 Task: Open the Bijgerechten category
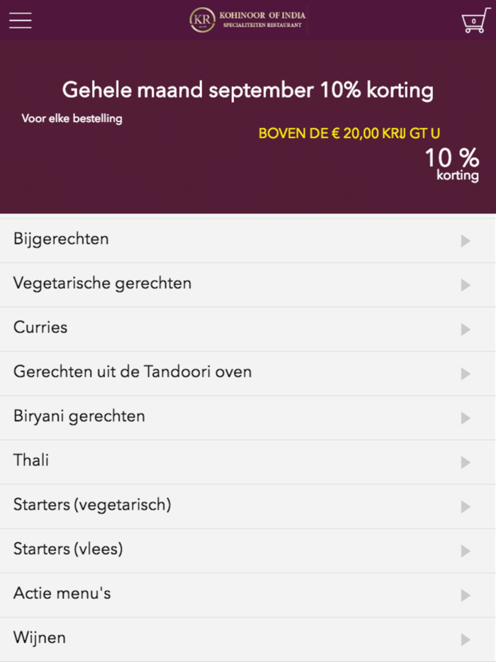tap(62, 239)
